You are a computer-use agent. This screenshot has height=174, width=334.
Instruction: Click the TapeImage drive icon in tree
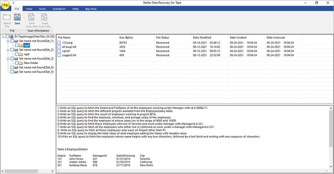(12, 36)
